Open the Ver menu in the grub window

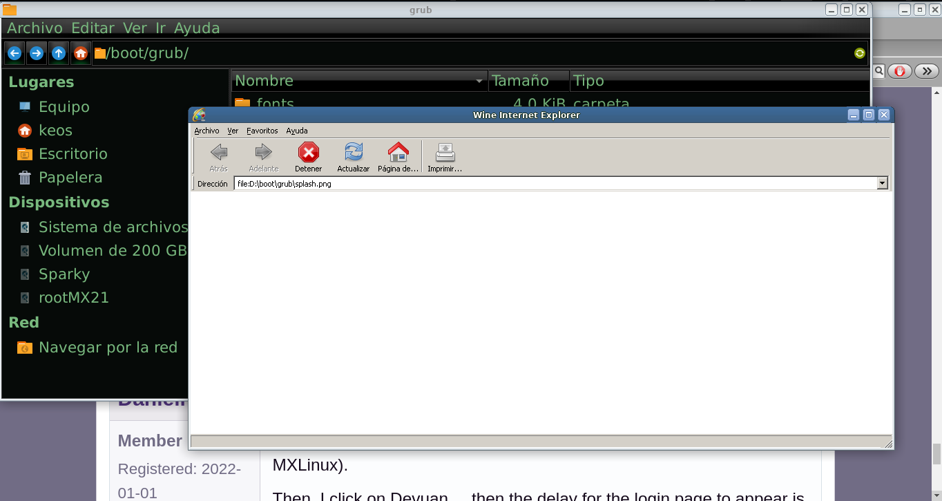(x=135, y=28)
